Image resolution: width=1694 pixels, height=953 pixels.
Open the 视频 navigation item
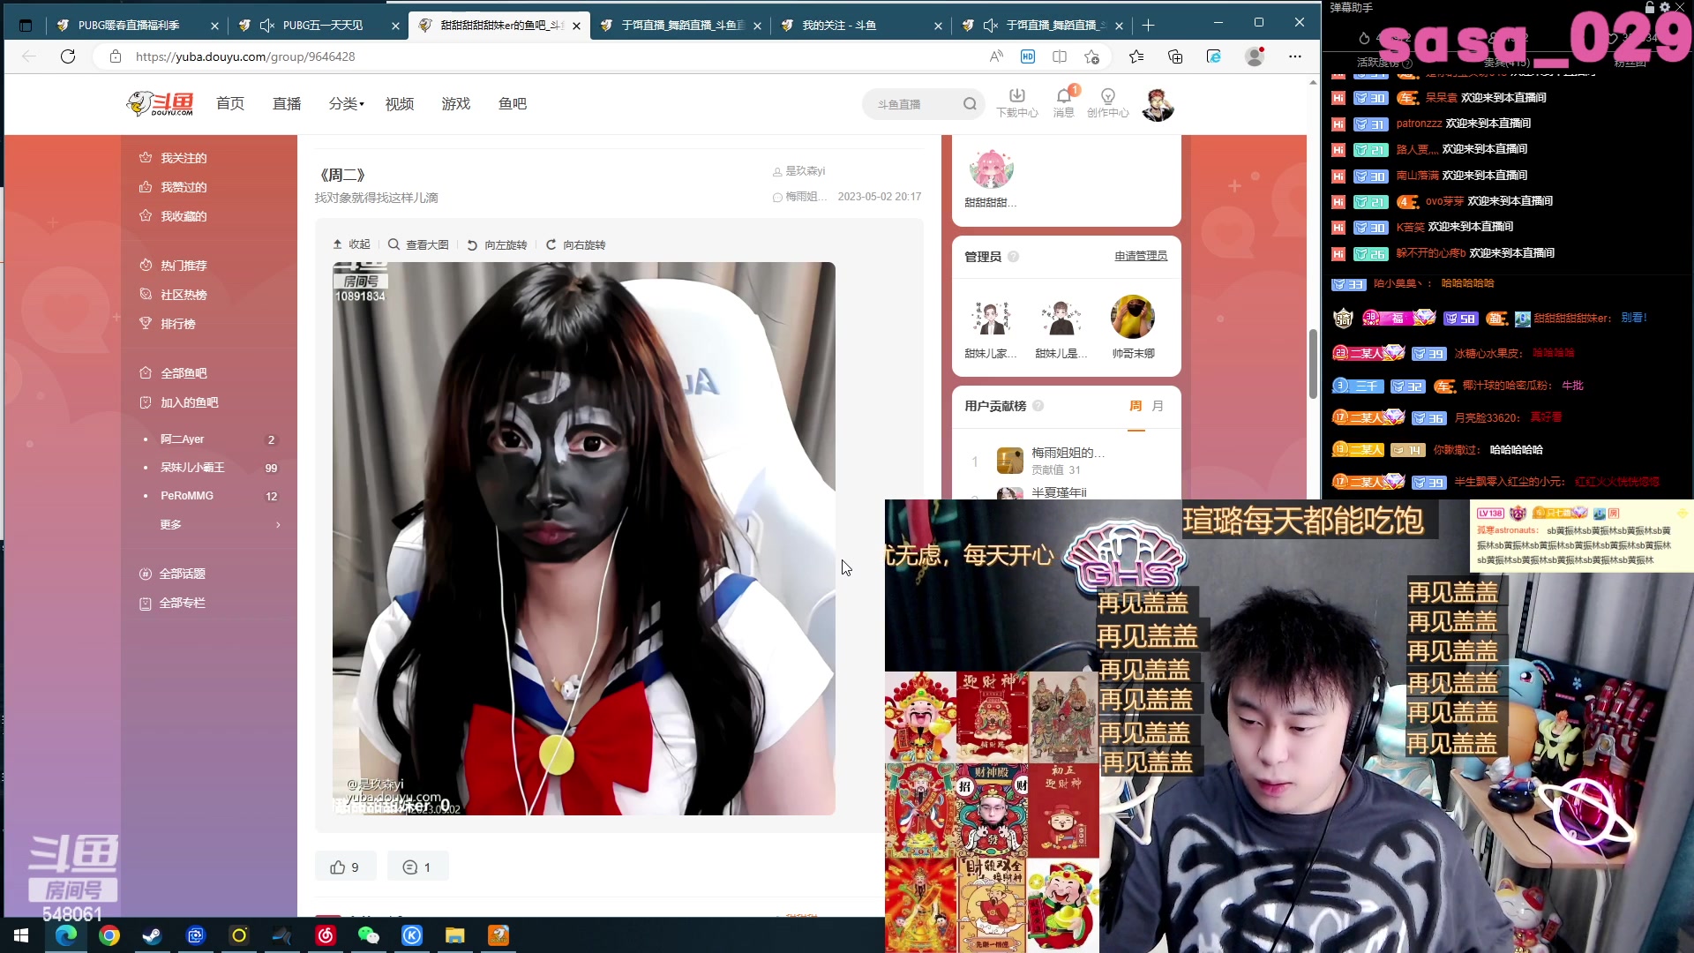[x=400, y=104]
